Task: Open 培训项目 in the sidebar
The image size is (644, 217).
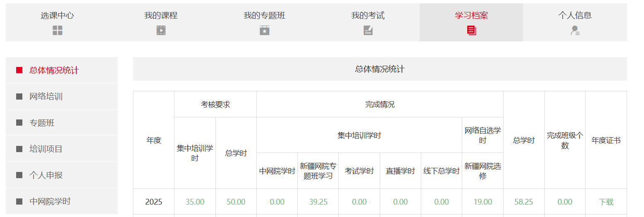Action: 46,149
